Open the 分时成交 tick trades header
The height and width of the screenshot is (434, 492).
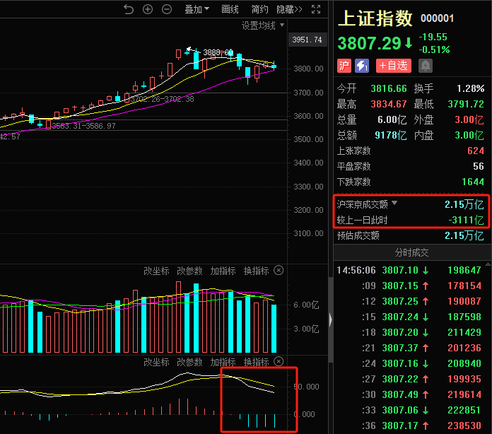tap(411, 252)
